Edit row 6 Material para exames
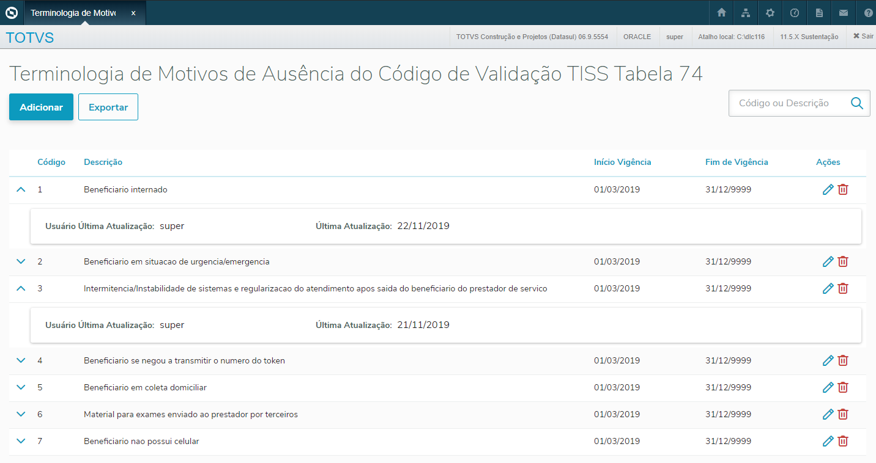Image resolution: width=876 pixels, height=463 pixels. pyautogui.click(x=828, y=414)
